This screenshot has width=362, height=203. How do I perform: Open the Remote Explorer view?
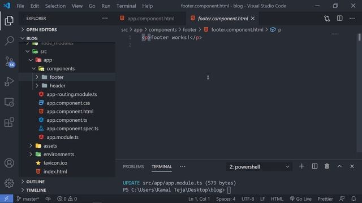[9, 102]
